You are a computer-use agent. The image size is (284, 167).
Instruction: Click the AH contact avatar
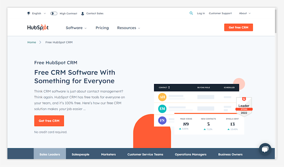[x=162, y=97]
